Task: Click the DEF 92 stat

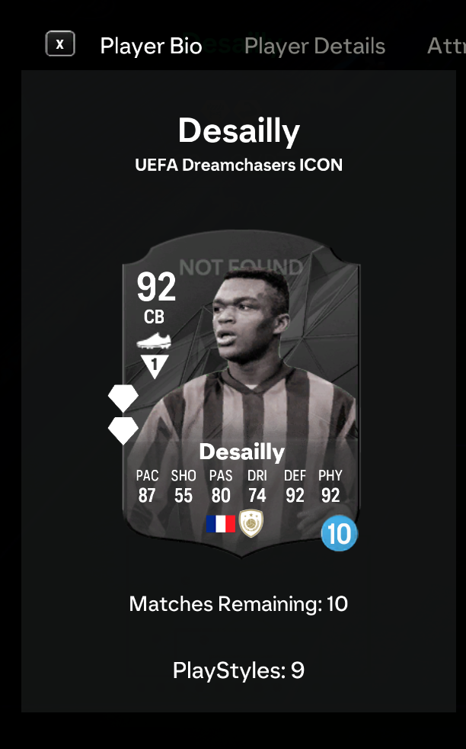Action: tap(295, 487)
